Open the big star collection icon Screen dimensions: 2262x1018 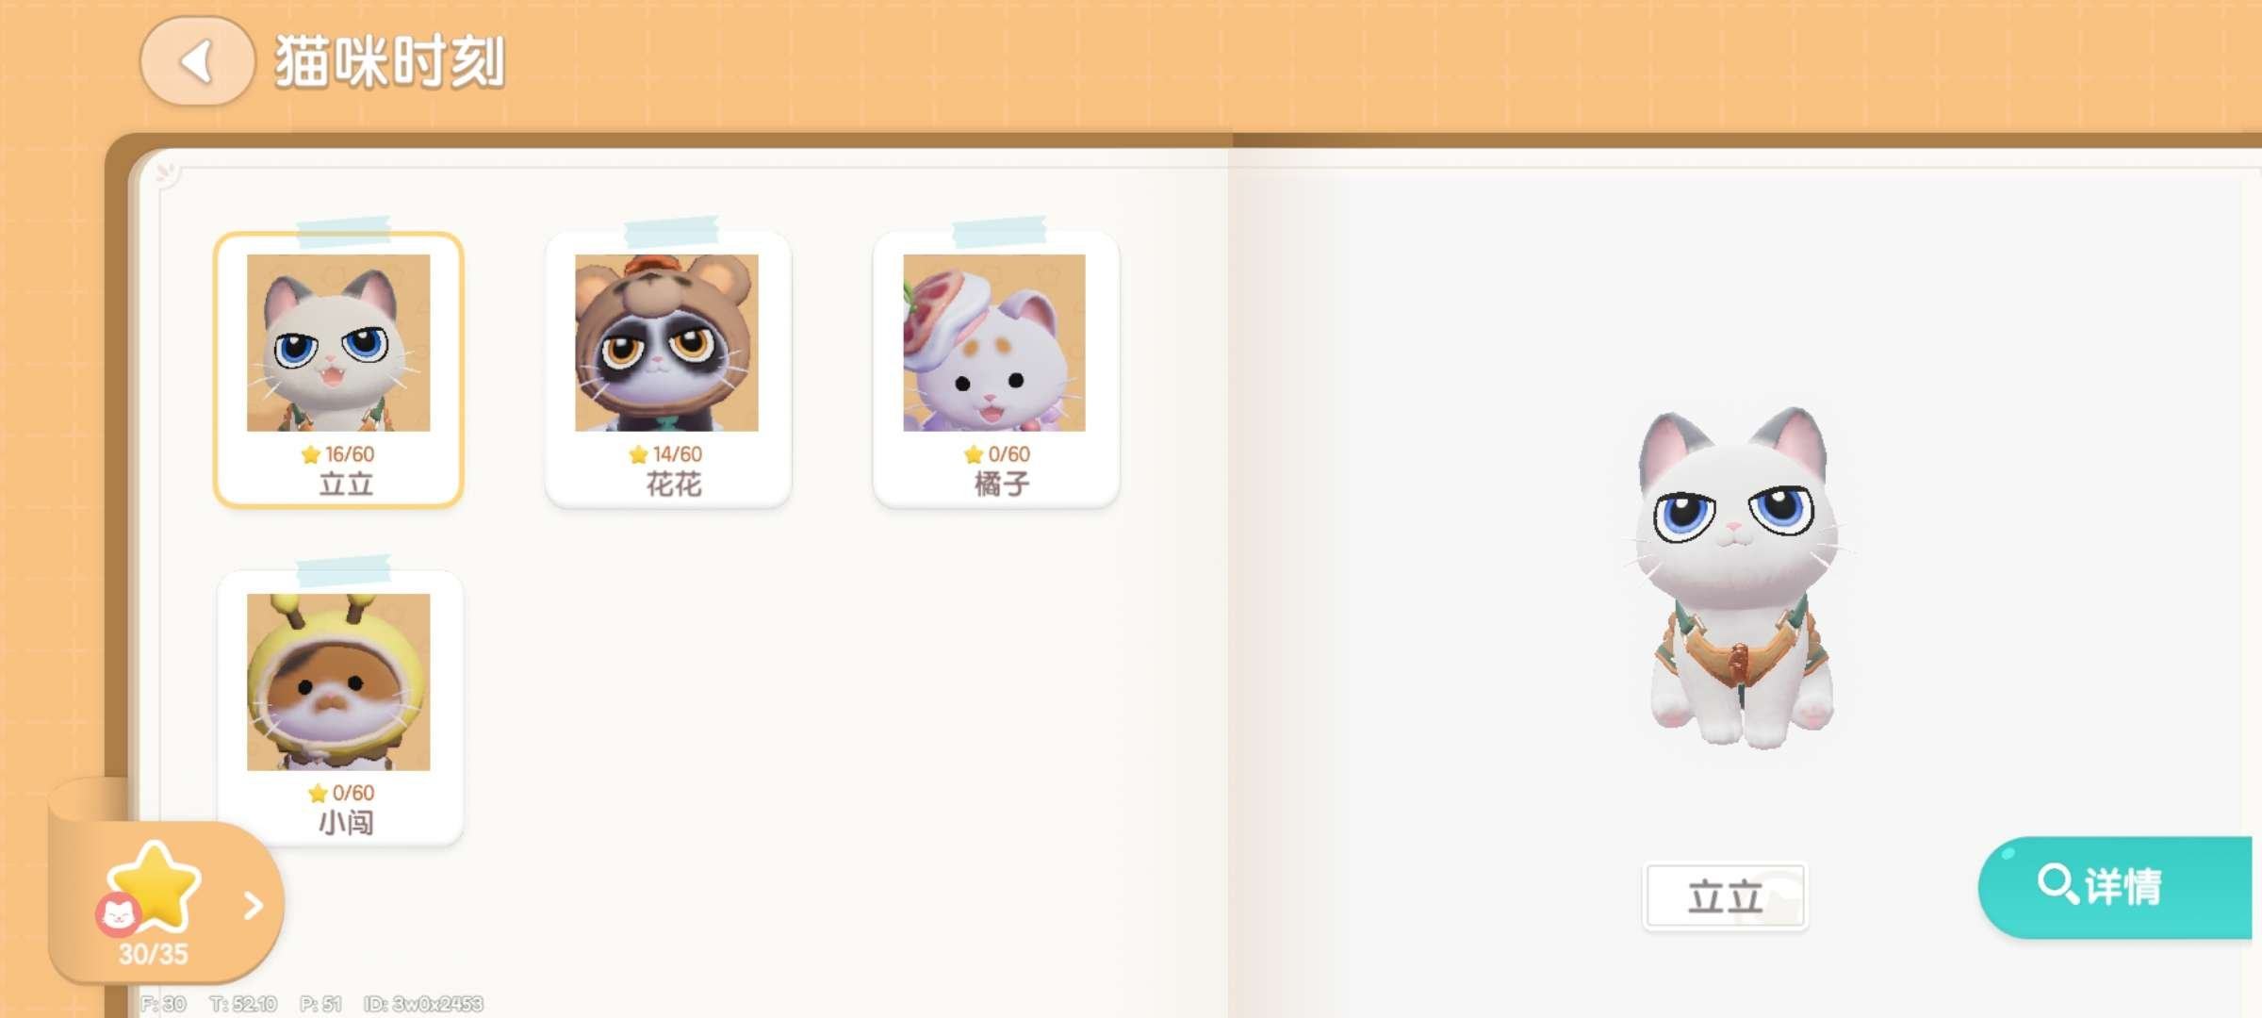[x=156, y=884]
